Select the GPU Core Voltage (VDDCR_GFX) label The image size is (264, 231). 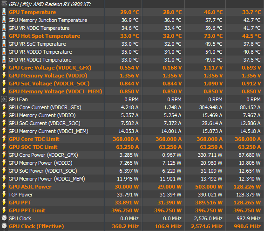(50, 68)
